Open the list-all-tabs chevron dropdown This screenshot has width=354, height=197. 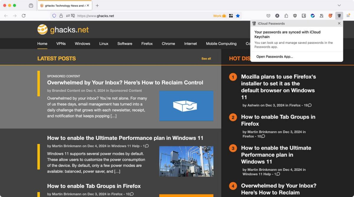339,5
